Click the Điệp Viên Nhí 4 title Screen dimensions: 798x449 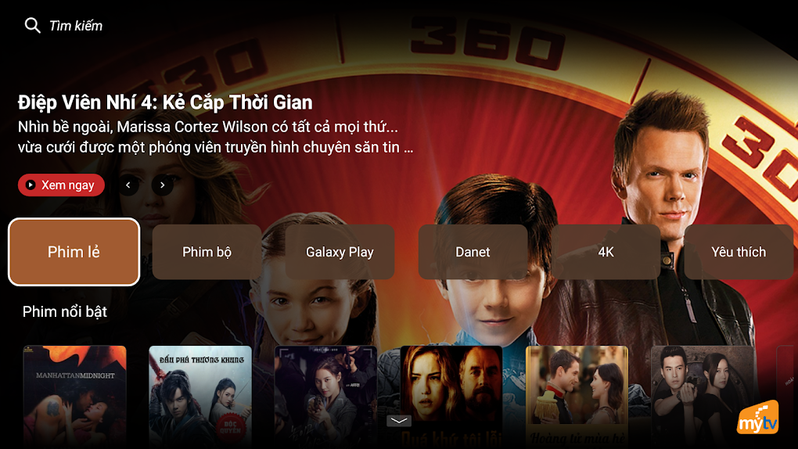pos(165,102)
